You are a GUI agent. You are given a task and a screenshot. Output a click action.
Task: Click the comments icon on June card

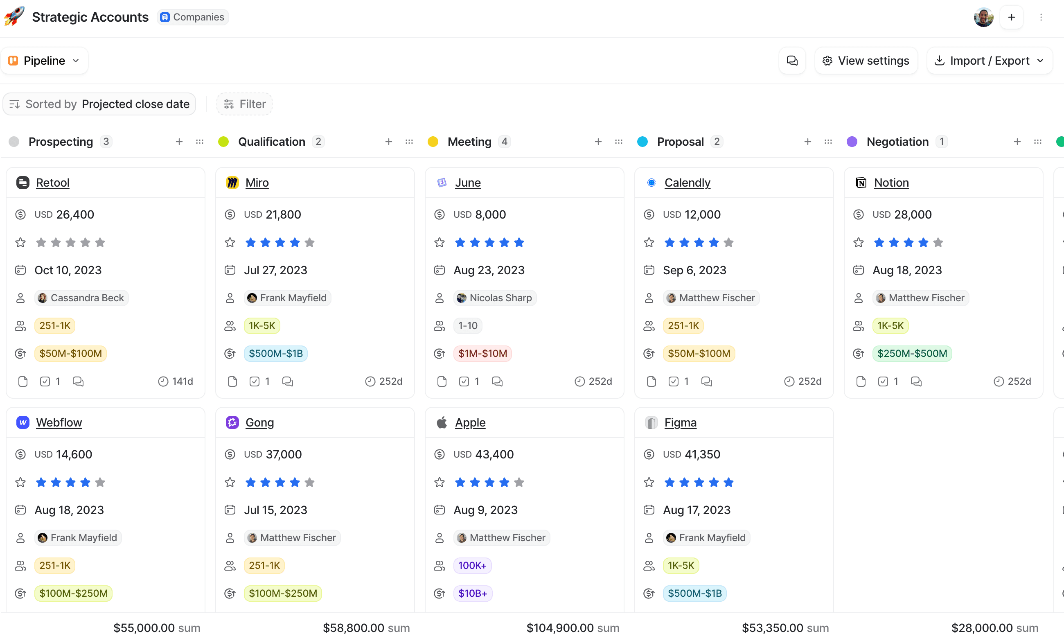(x=497, y=381)
